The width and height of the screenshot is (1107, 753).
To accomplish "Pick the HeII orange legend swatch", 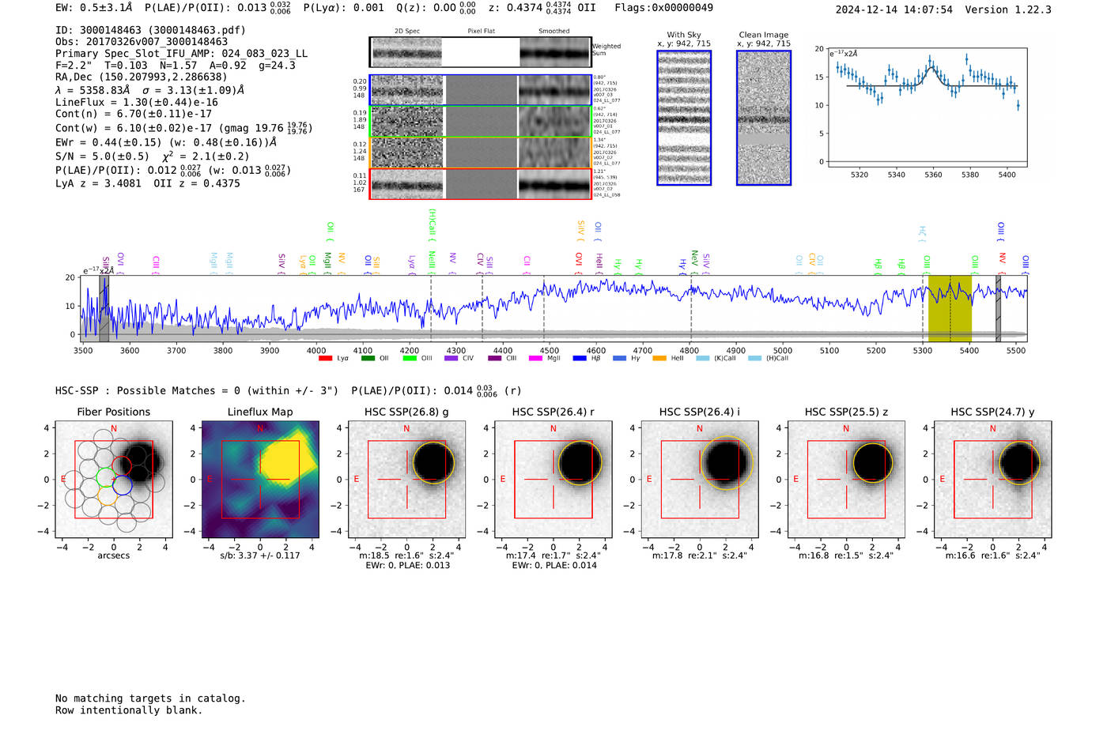I will [x=659, y=359].
